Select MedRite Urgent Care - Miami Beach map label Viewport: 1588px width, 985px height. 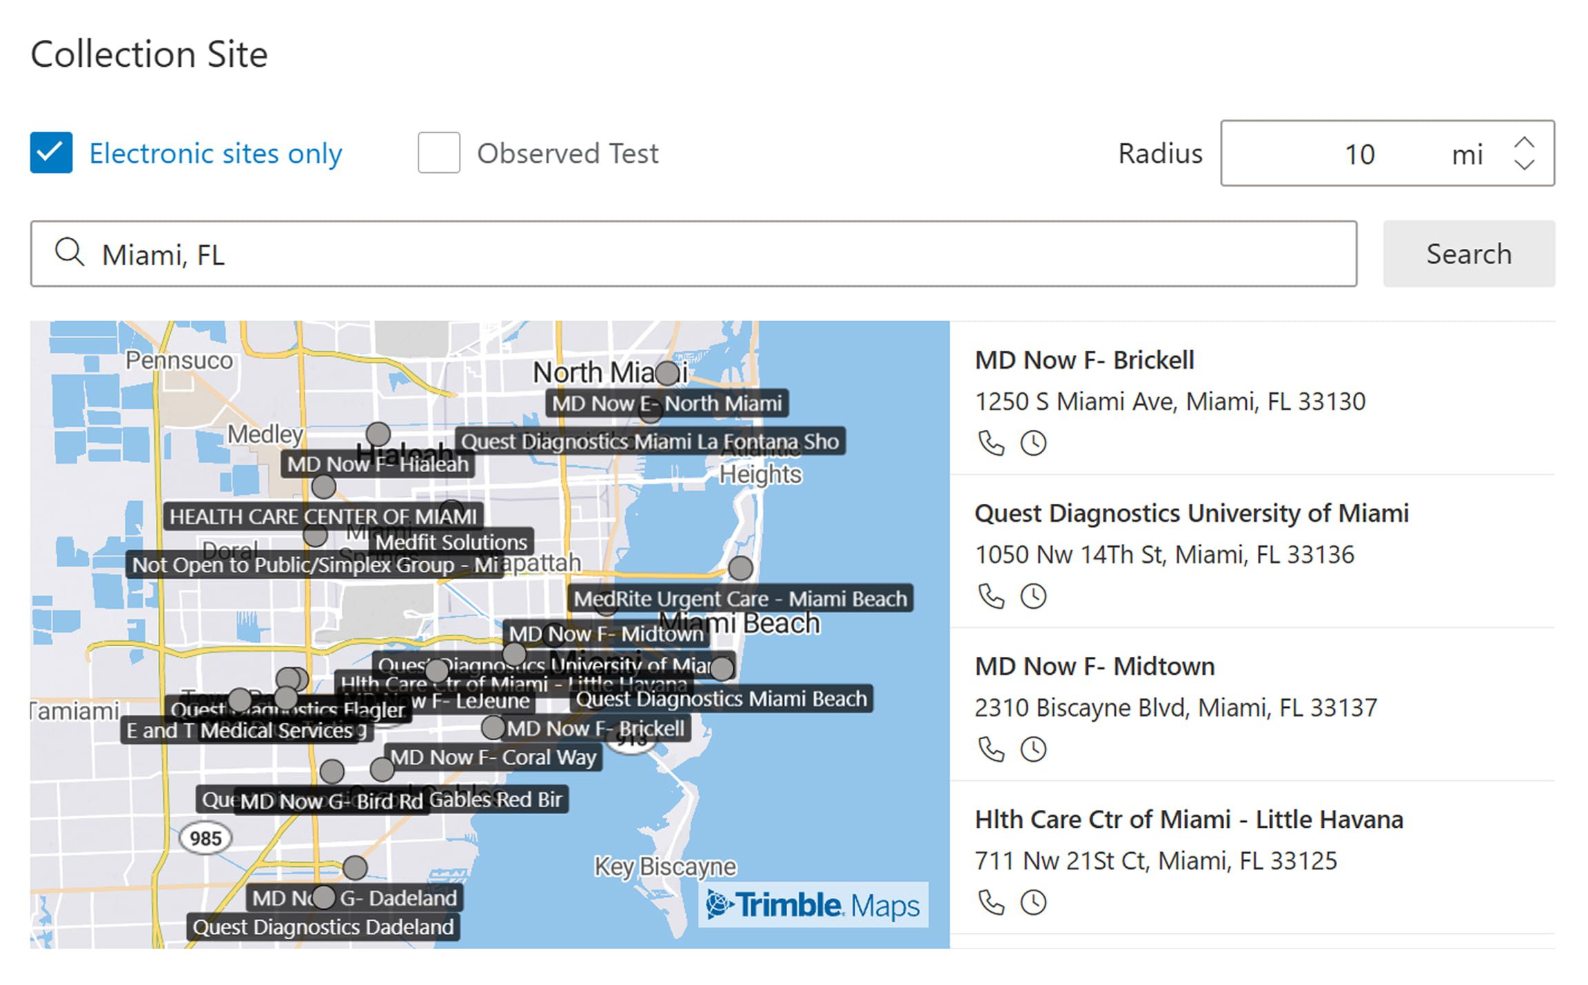pyautogui.click(x=740, y=598)
